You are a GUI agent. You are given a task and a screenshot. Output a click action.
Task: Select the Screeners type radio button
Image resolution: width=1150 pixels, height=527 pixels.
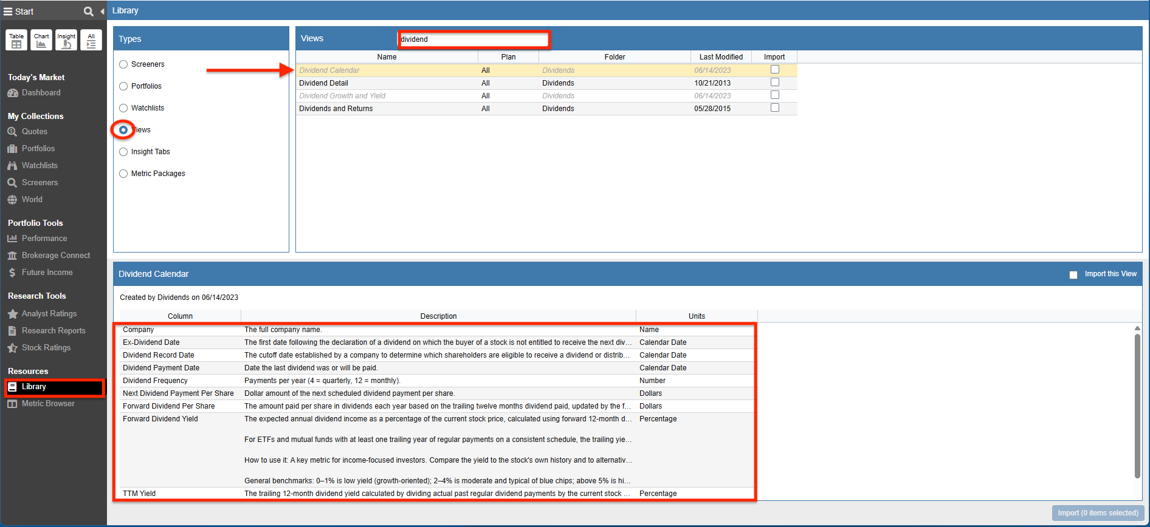[x=123, y=64]
